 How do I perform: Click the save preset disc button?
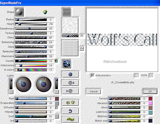[x=70, y=91]
